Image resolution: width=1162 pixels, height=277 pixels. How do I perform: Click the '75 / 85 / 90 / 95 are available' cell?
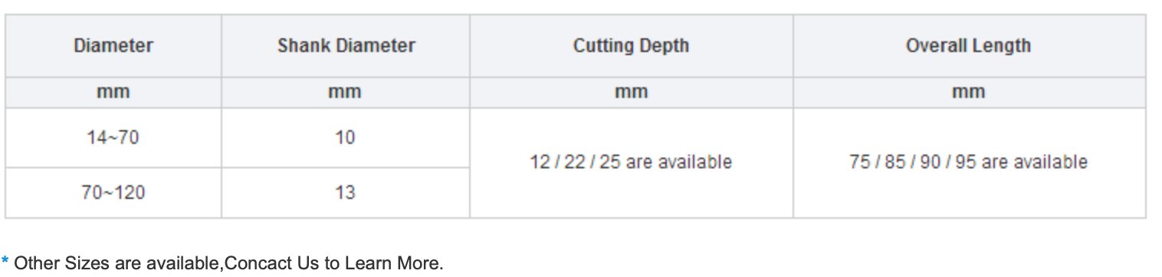[969, 163]
